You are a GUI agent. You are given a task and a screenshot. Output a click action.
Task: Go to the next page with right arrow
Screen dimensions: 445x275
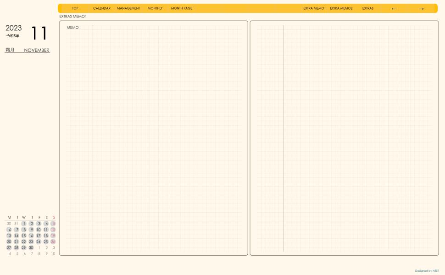421,9
